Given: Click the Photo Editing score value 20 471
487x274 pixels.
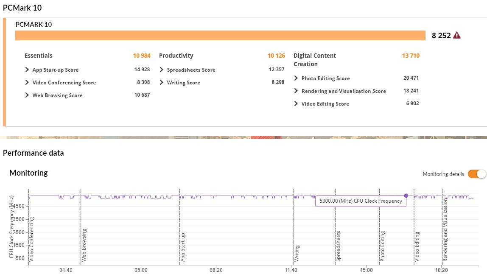Looking at the screenshot, I should click(x=411, y=78).
